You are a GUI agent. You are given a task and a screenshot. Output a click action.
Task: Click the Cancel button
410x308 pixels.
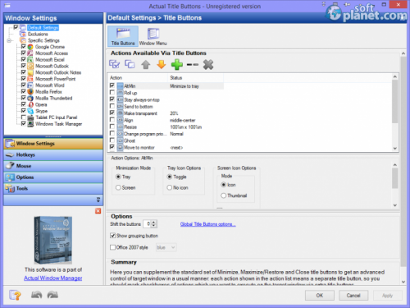click(353, 296)
